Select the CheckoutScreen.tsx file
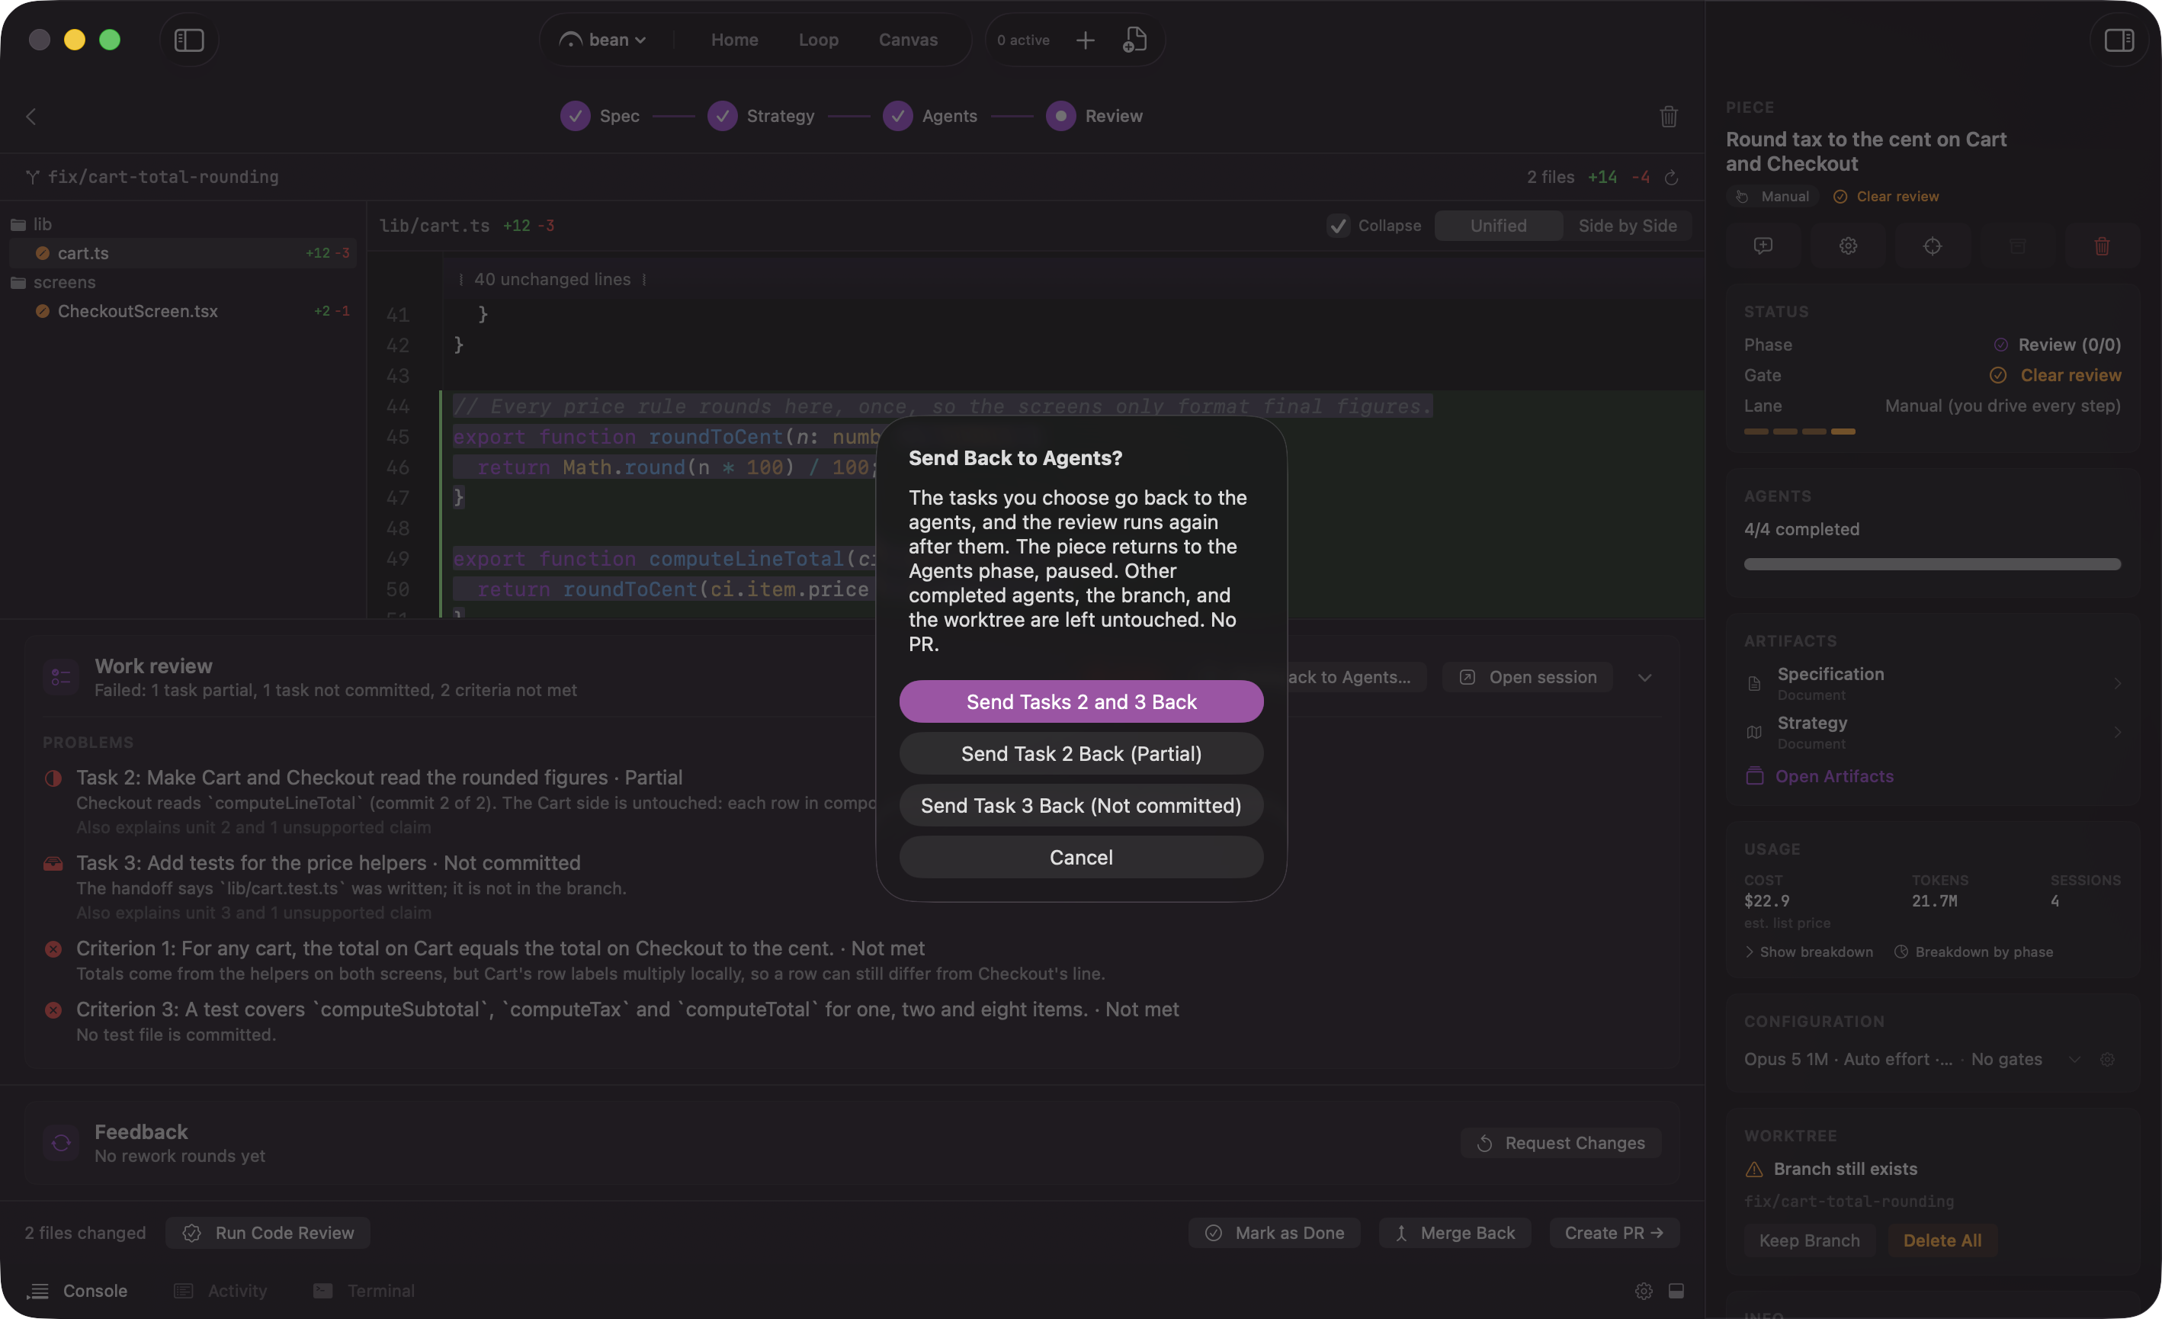 (x=182, y=312)
